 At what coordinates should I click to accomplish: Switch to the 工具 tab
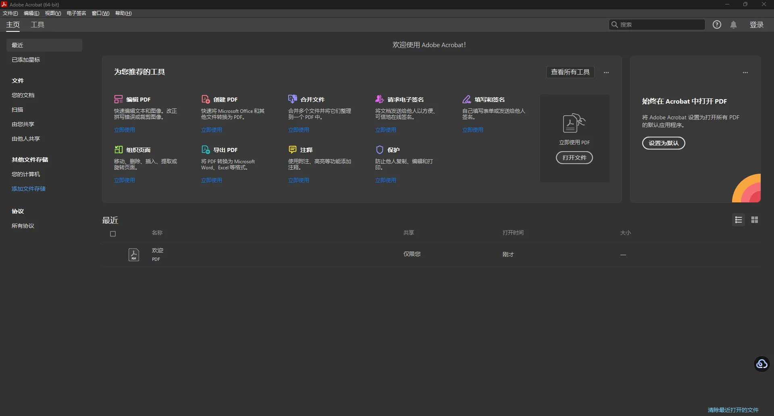tap(37, 25)
